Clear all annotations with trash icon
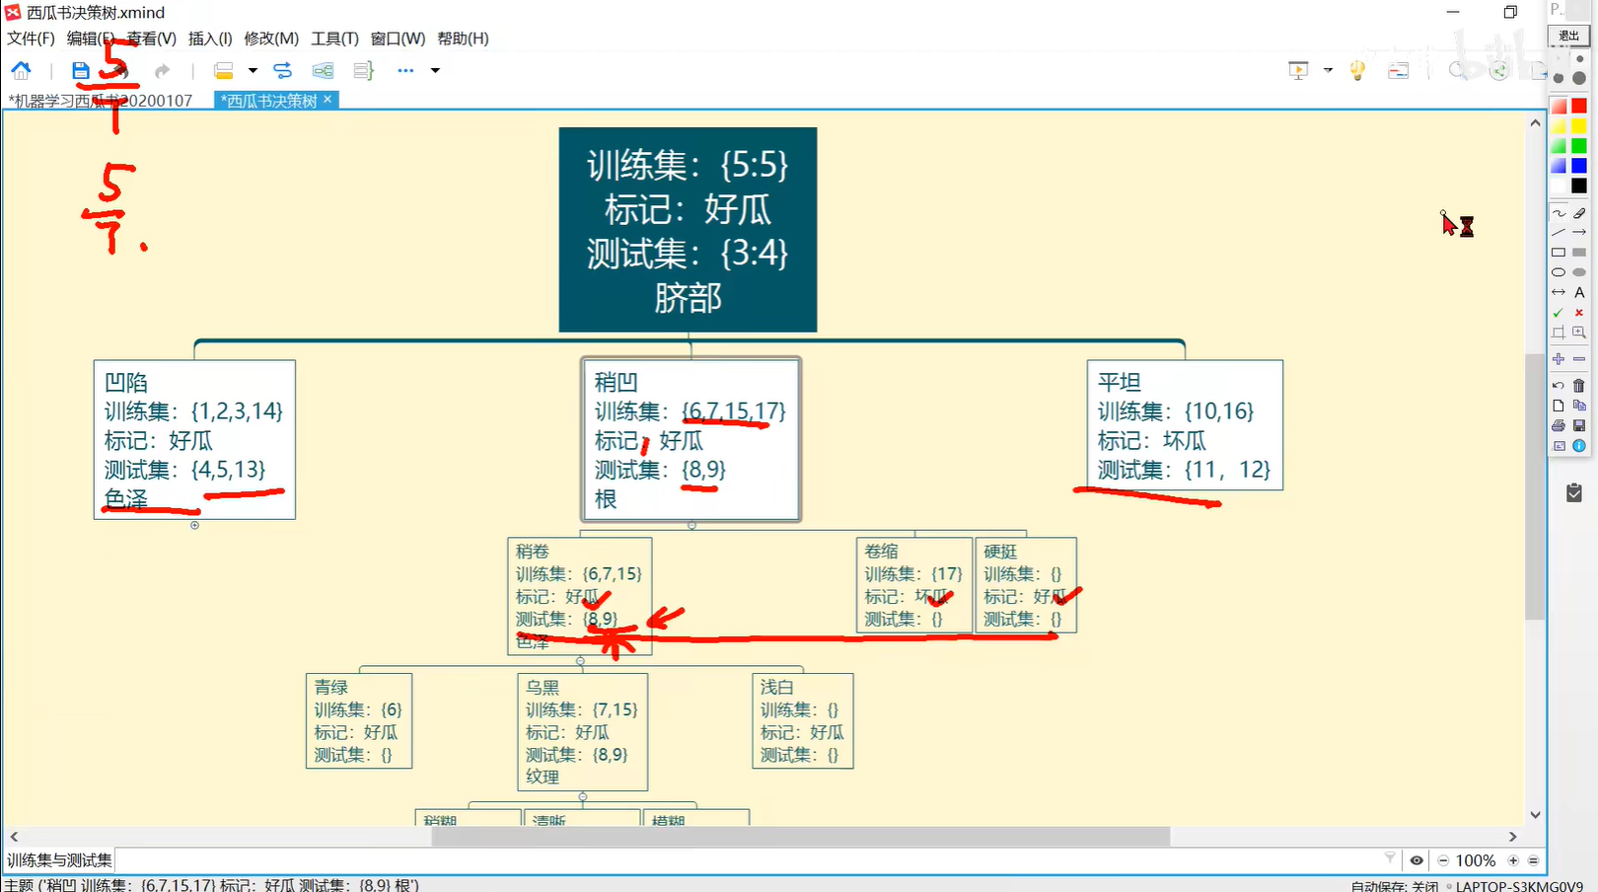The width and height of the screenshot is (1598, 892). pos(1579,386)
